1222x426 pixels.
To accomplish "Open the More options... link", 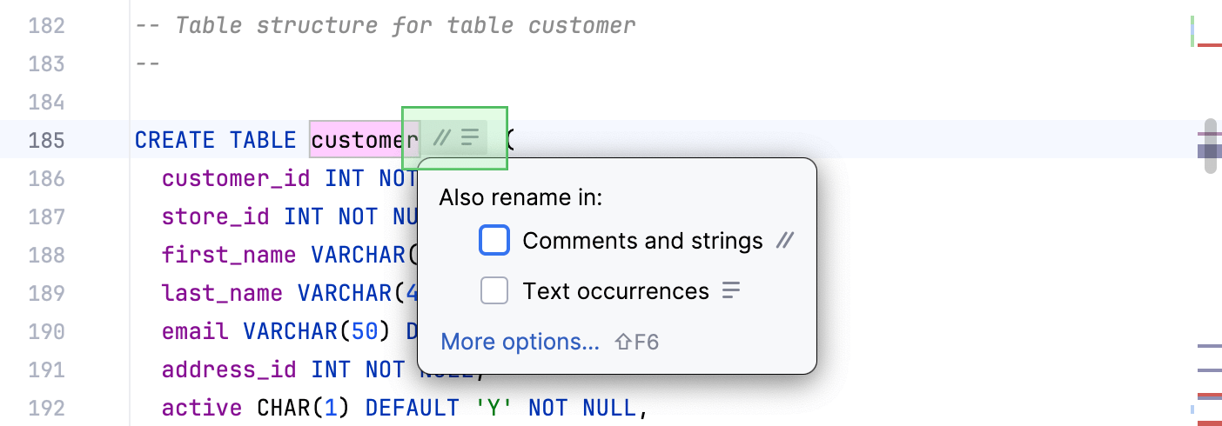I will 520,342.
